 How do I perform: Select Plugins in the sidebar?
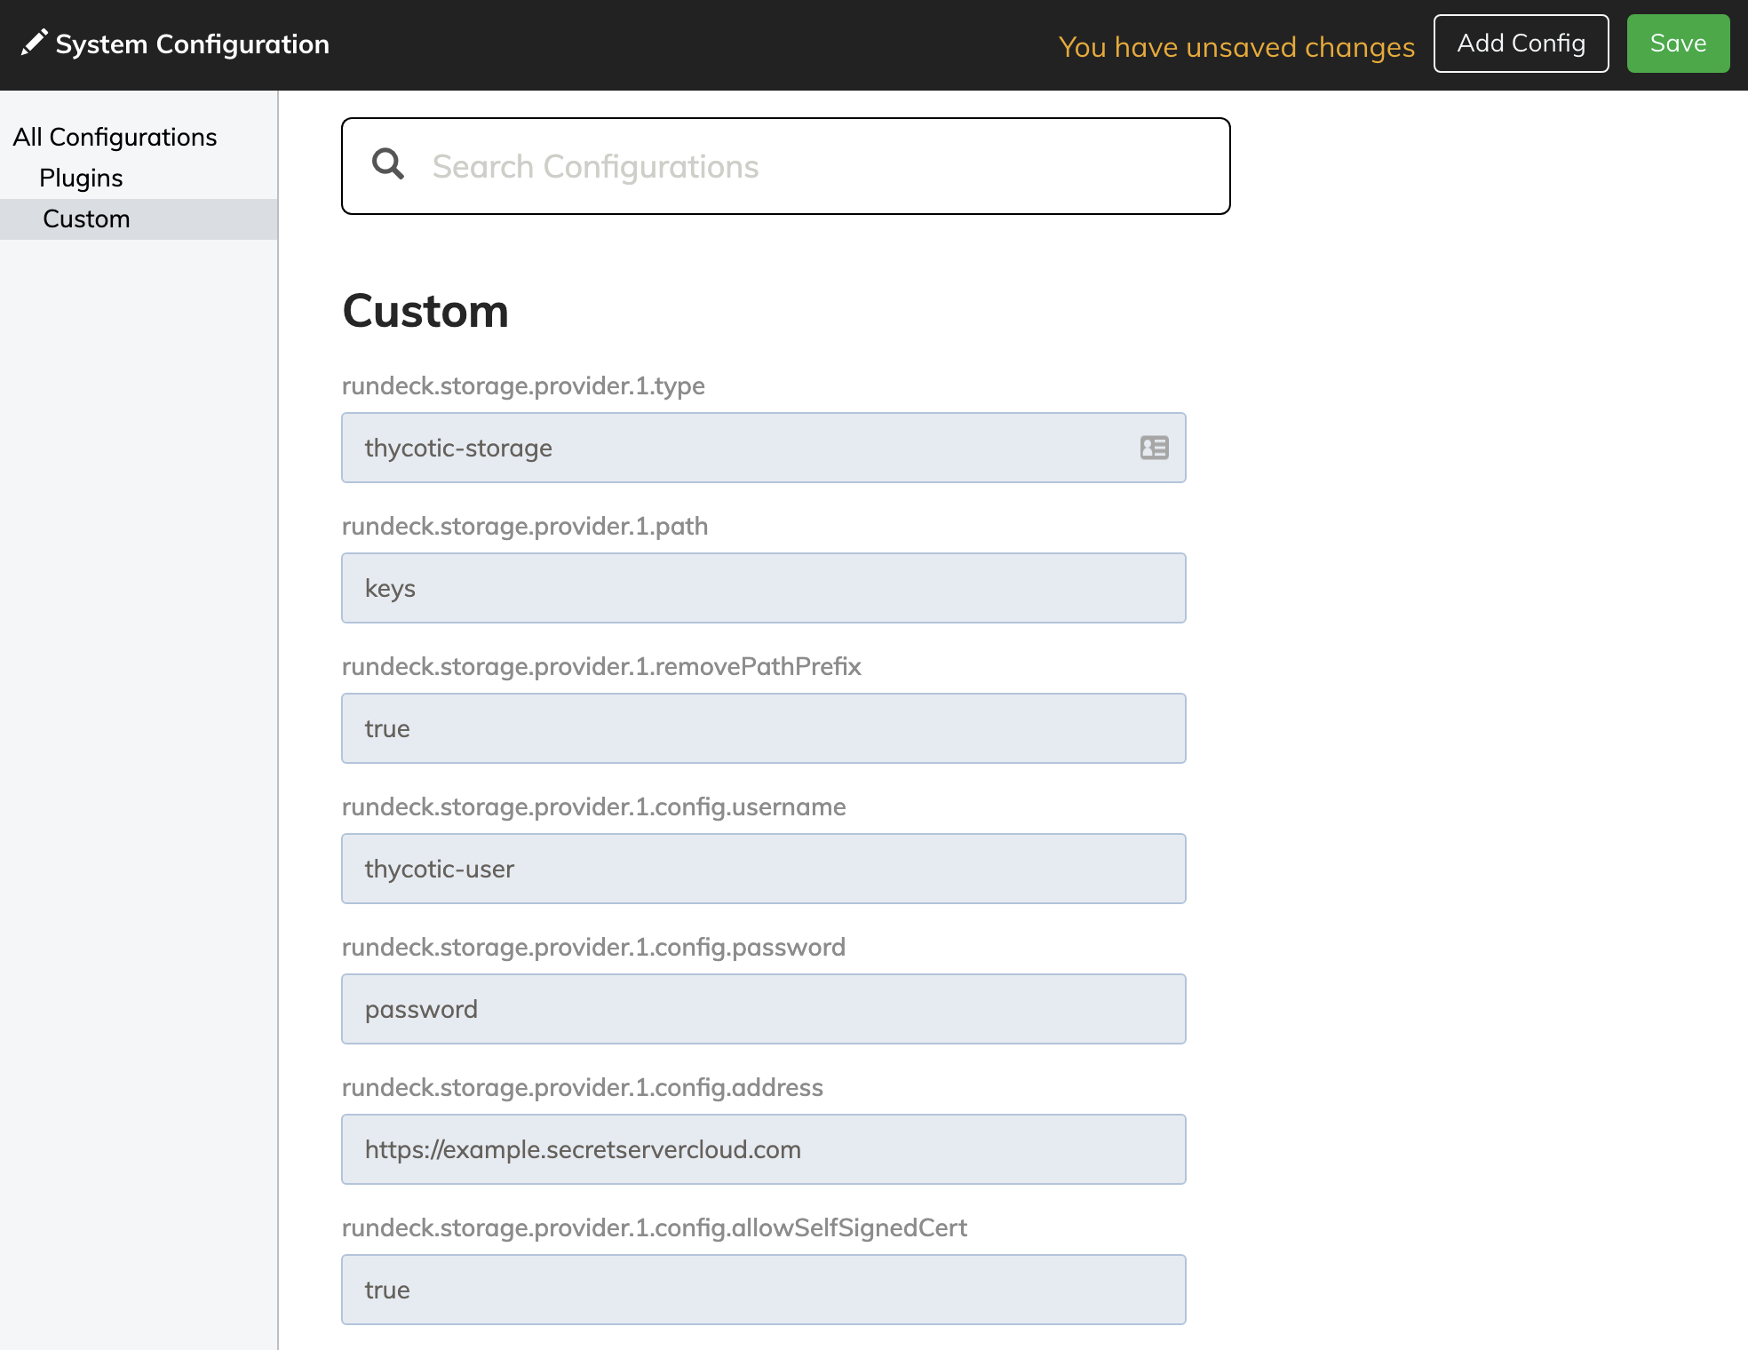(x=81, y=178)
